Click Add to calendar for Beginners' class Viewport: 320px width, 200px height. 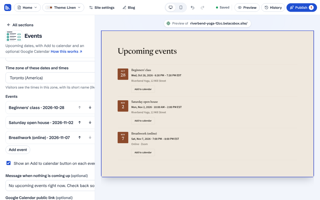pos(143,89)
